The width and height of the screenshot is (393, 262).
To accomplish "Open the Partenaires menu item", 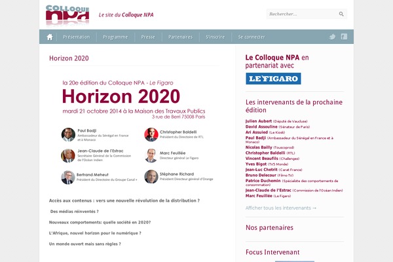I will point(181,37).
